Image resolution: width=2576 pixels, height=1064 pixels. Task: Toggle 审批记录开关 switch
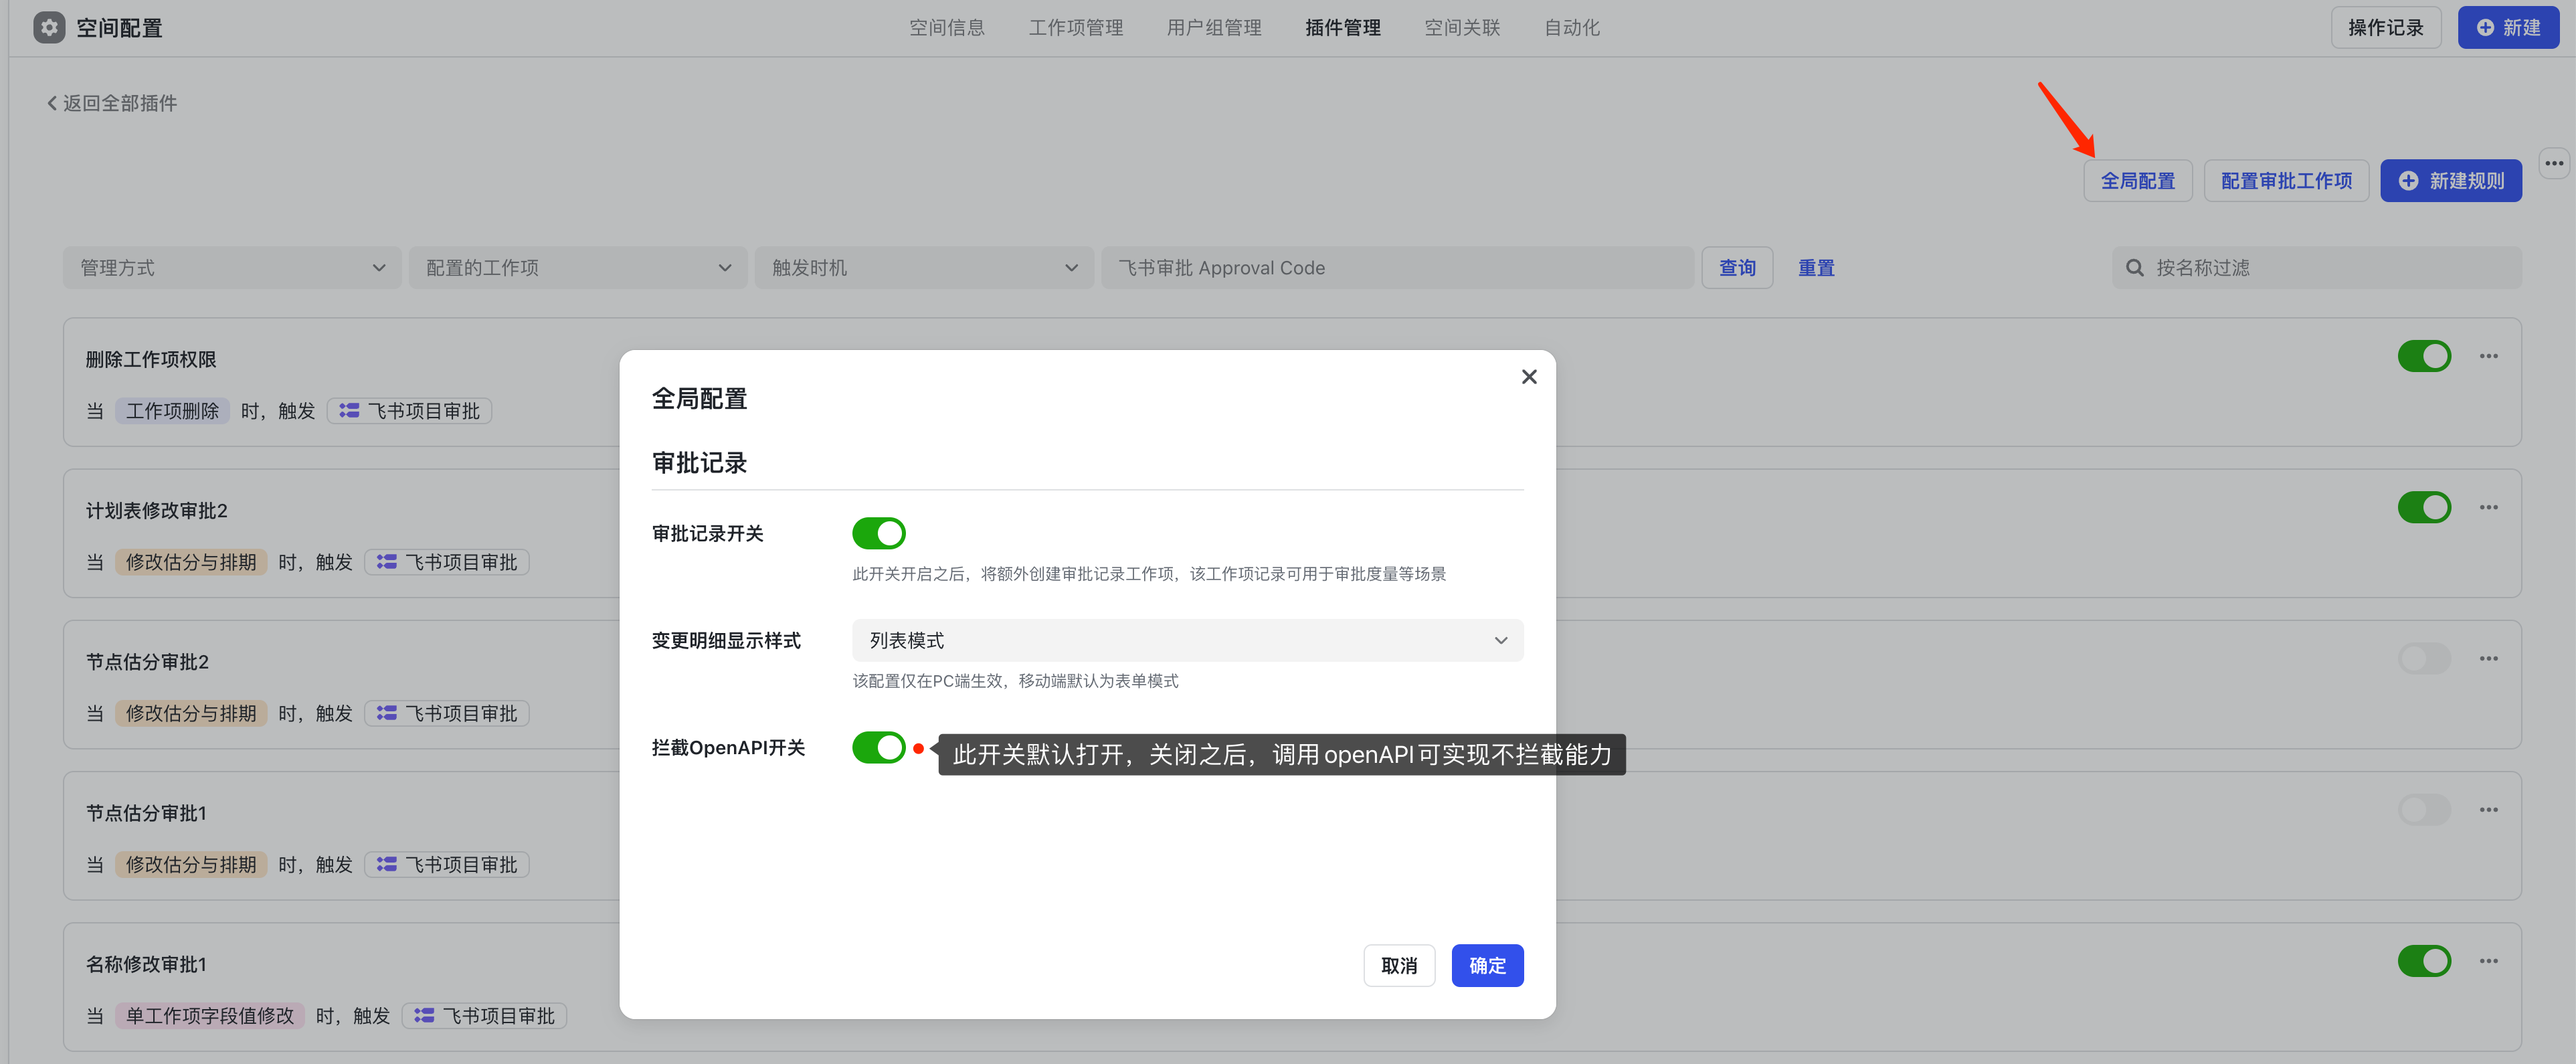[878, 533]
